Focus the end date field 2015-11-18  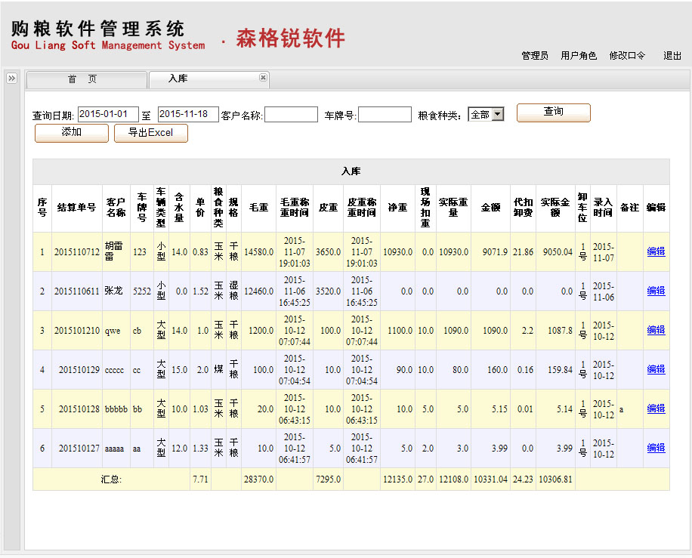[188, 114]
